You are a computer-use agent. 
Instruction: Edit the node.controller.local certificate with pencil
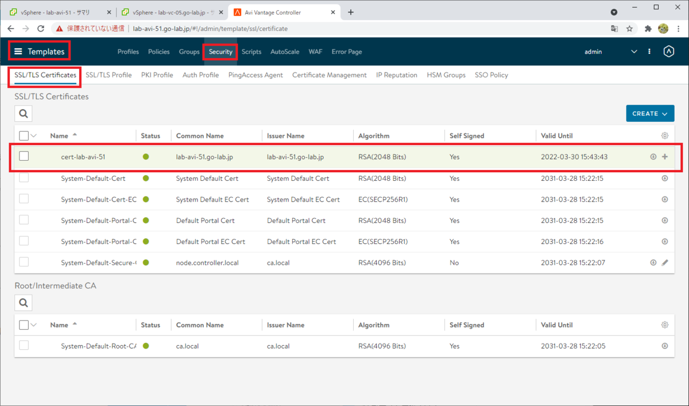[665, 263]
